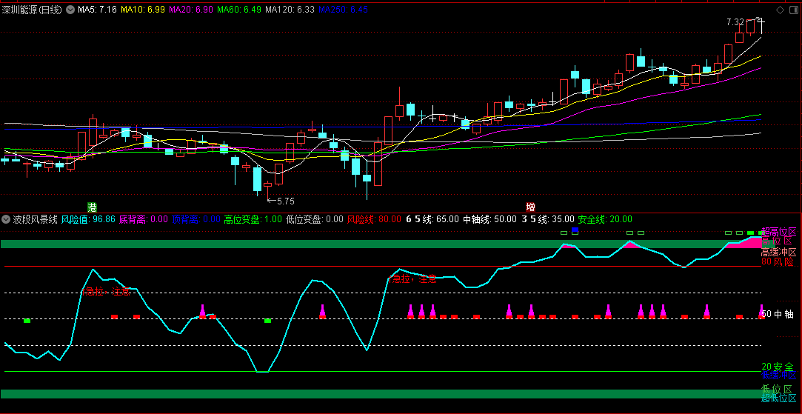The height and width of the screenshot is (414, 802).
Task: Click the green 港 marker icon
Action: coord(93,206)
